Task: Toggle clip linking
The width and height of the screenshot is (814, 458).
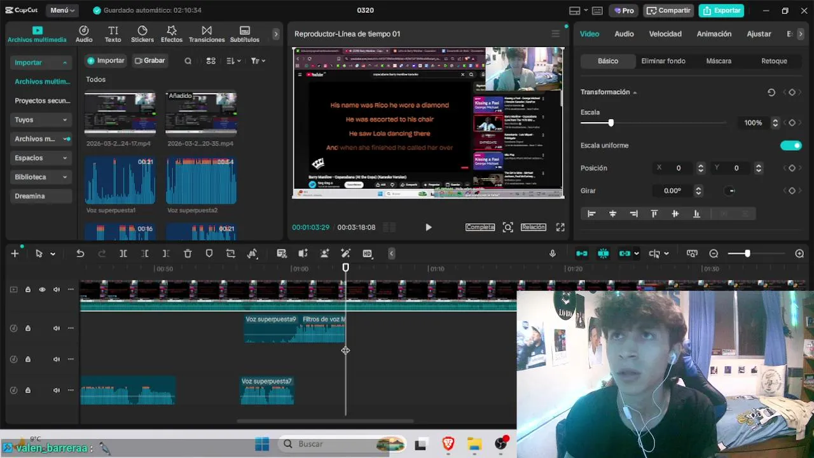Action: (625, 253)
